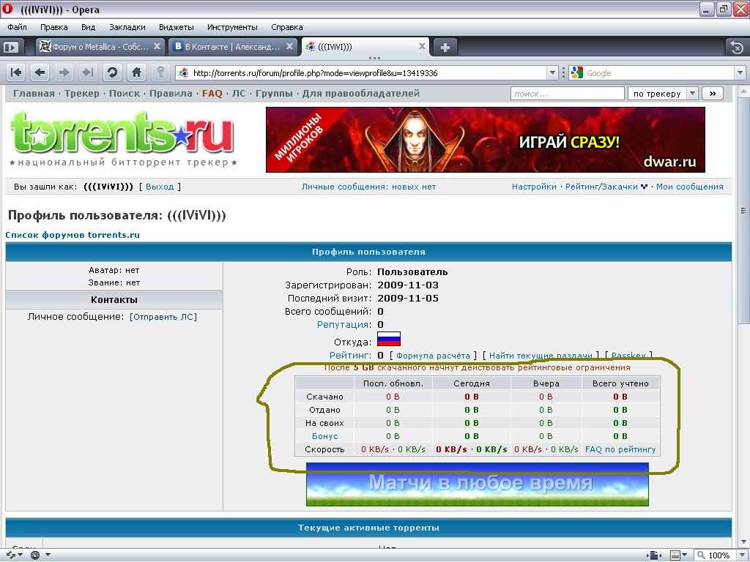
Task: Reload the current page
Action: pos(112,72)
